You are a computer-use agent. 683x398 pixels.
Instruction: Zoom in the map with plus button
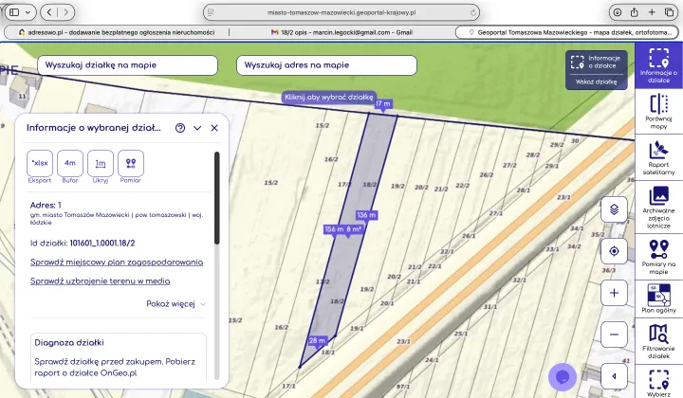[614, 293]
